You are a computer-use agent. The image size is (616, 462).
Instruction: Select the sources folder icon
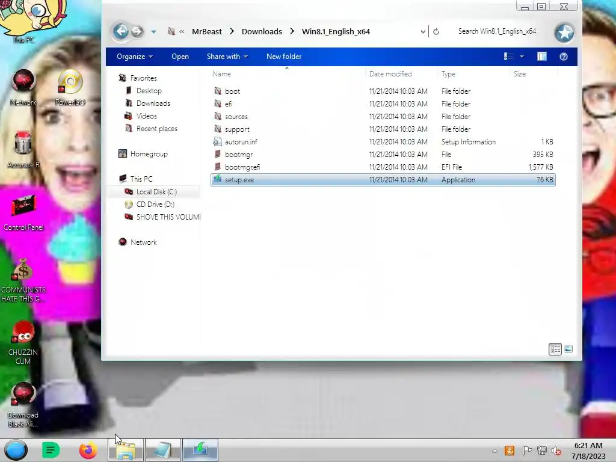(x=218, y=116)
